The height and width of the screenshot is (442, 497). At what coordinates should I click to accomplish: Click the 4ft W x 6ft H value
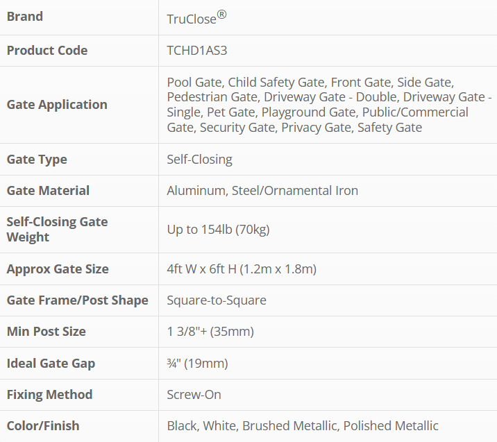[242, 269]
